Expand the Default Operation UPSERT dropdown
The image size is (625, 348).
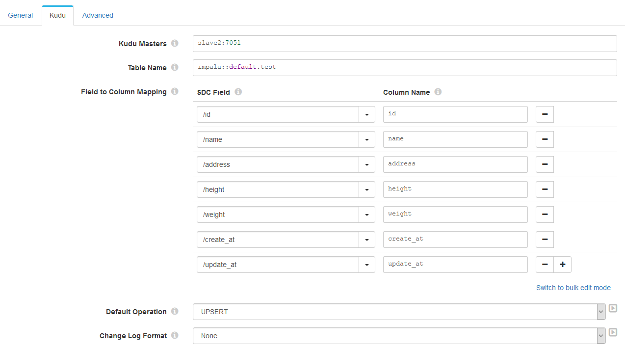pos(601,312)
